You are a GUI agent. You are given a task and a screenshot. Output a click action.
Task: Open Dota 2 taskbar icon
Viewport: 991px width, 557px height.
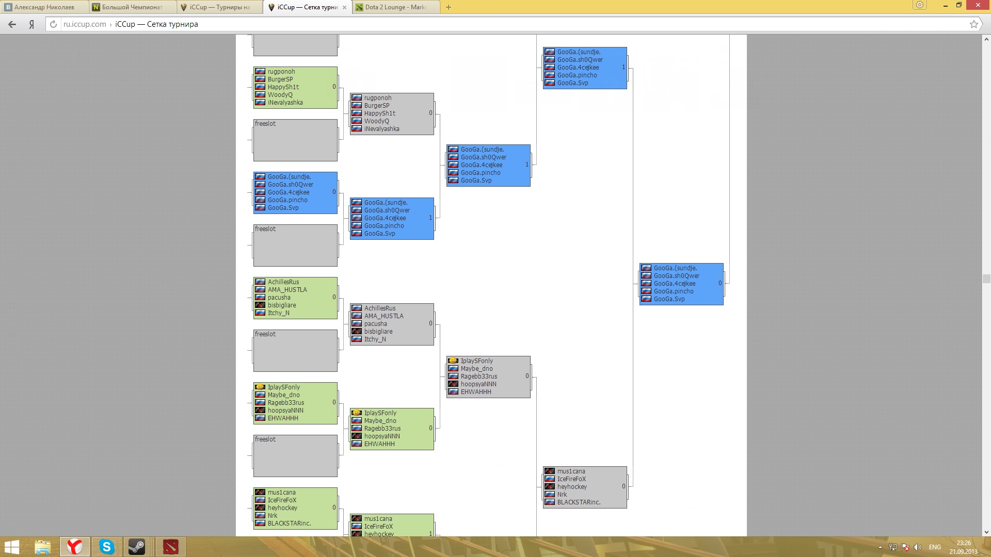point(170,547)
